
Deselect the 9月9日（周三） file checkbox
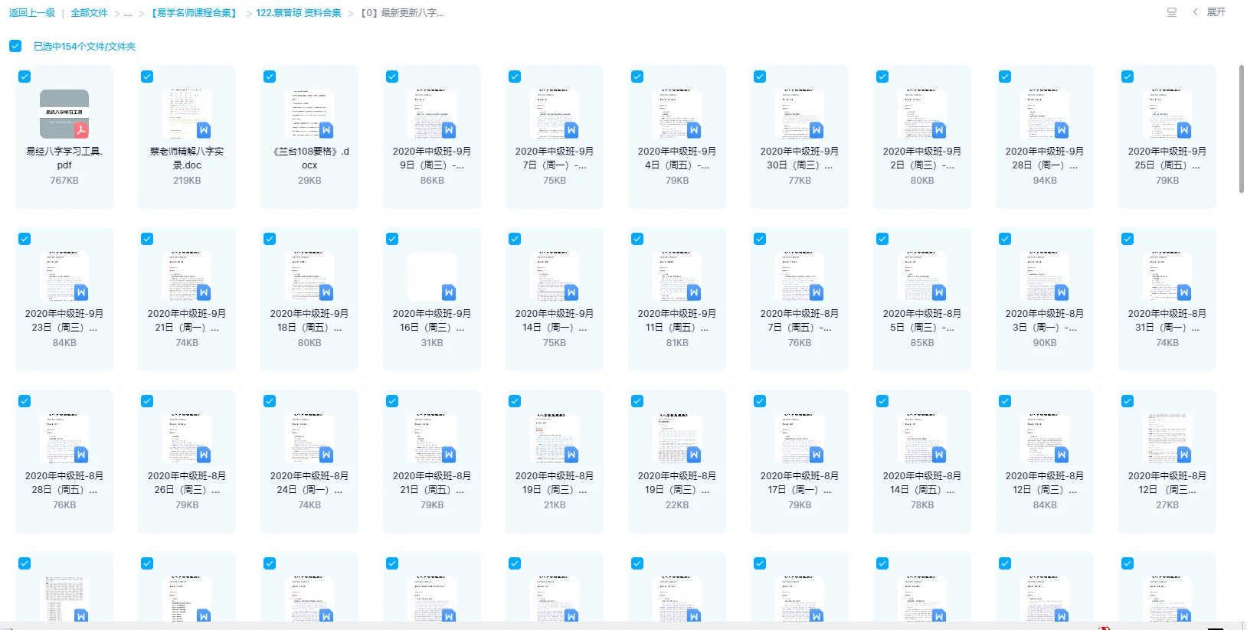(392, 77)
